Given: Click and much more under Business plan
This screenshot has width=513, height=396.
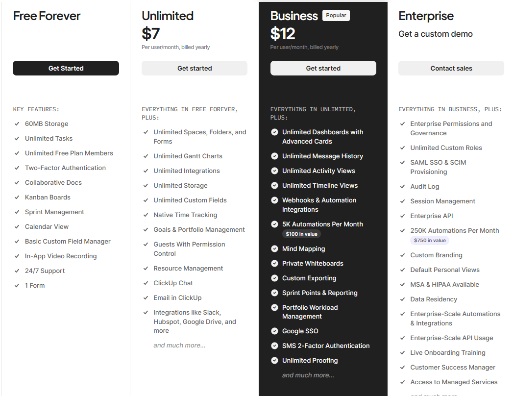Looking at the screenshot, I should (x=308, y=375).
